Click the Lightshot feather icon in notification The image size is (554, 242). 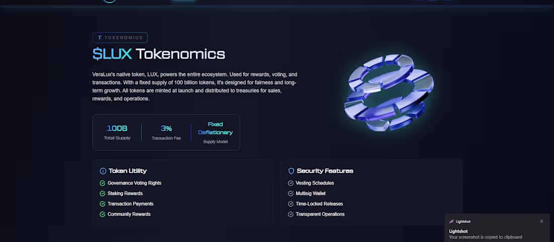click(452, 221)
